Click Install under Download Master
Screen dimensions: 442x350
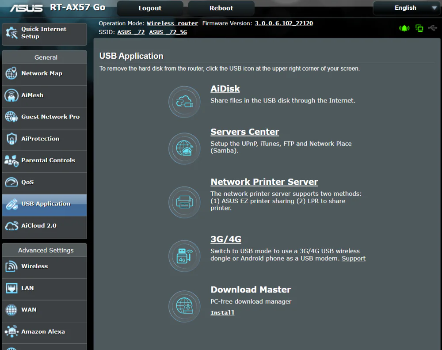(222, 313)
